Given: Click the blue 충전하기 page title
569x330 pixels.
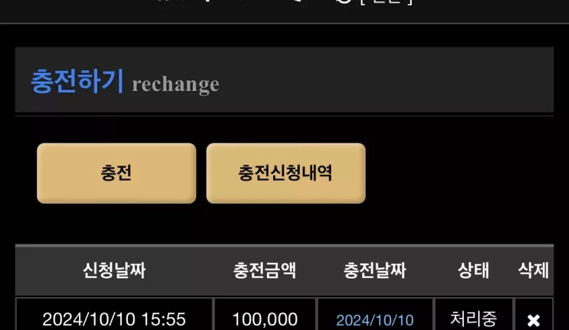Looking at the screenshot, I should point(77,81).
